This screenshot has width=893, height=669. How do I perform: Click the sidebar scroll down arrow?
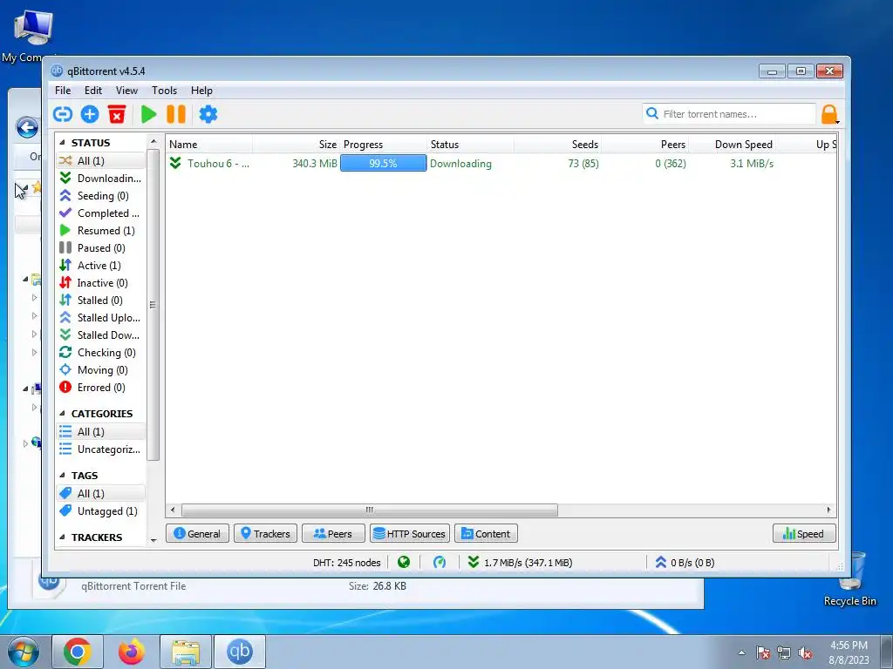[x=153, y=540]
